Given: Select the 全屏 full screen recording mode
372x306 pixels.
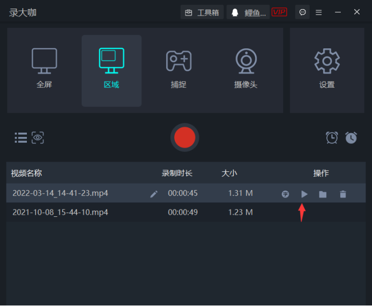Looking at the screenshot, I should 44,69.
